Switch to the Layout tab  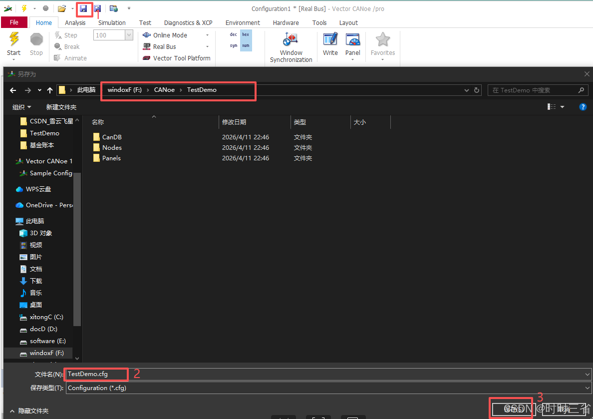pos(349,22)
